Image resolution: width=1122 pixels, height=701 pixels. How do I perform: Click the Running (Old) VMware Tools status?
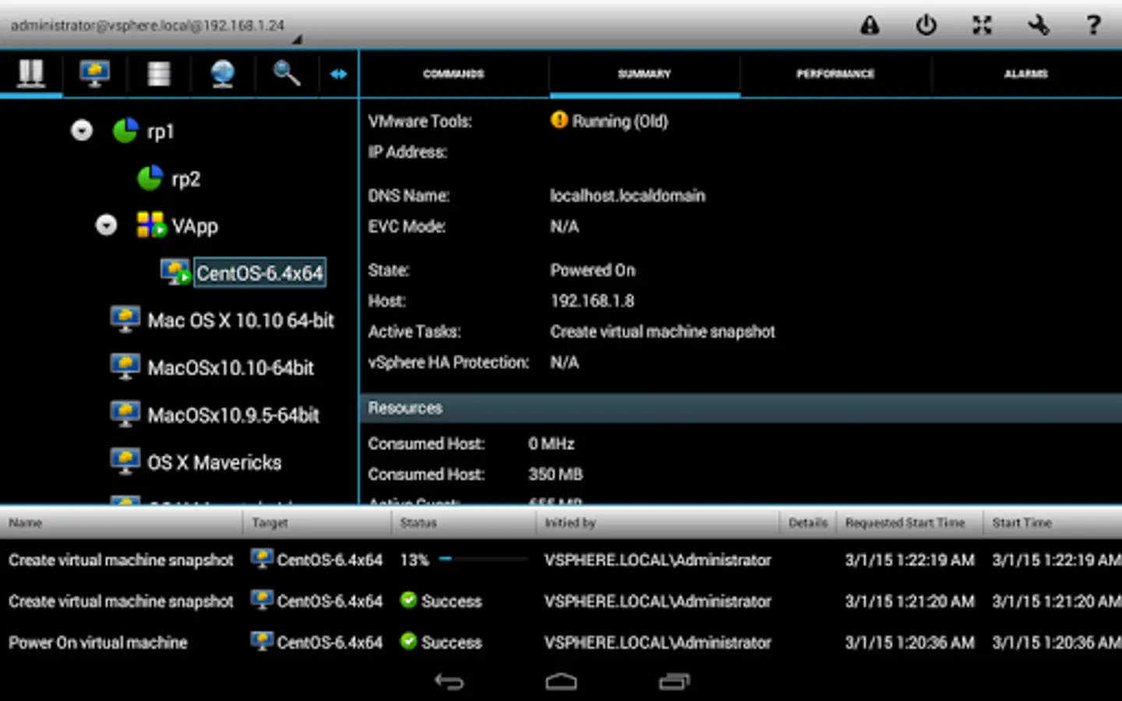pyautogui.click(x=620, y=121)
